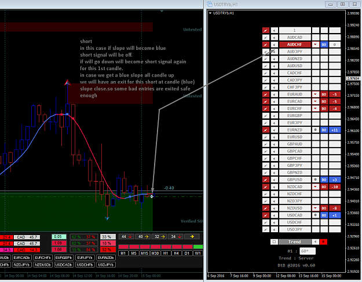Click the chart icon in header row 1

(266, 30)
